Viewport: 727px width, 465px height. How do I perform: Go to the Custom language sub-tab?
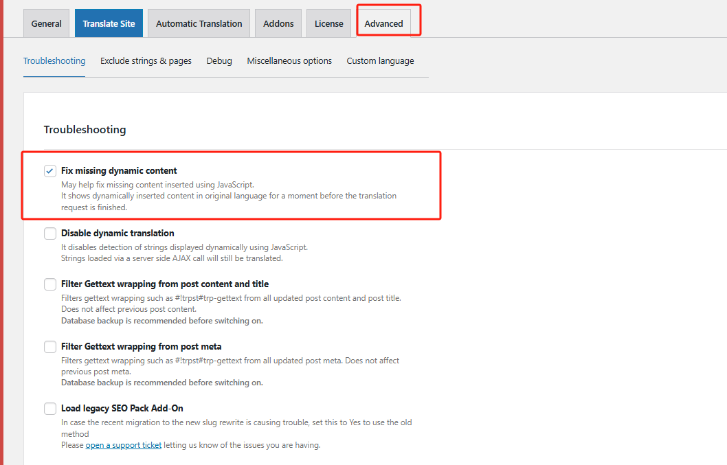click(380, 61)
